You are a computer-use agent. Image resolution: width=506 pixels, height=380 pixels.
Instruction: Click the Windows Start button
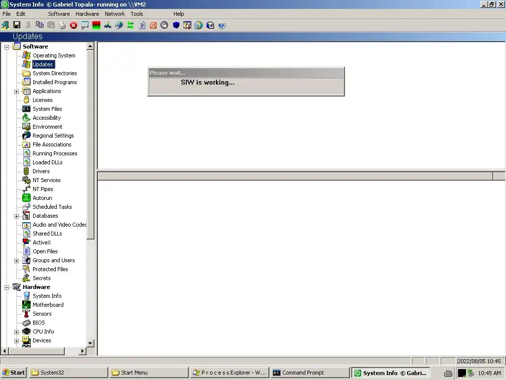coord(14,373)
